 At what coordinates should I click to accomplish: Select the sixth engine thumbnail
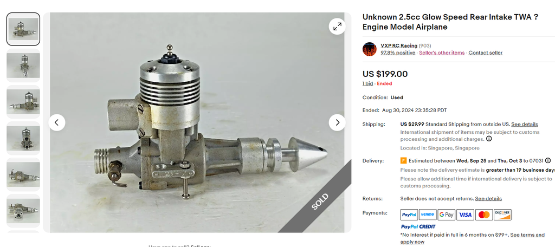tap(23, 211)
